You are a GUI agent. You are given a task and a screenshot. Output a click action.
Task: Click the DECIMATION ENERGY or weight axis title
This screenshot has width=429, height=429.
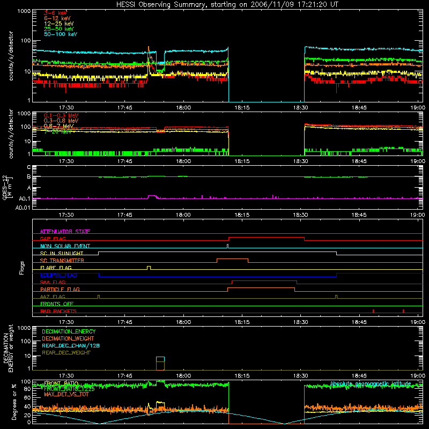(x=8, y=348)
